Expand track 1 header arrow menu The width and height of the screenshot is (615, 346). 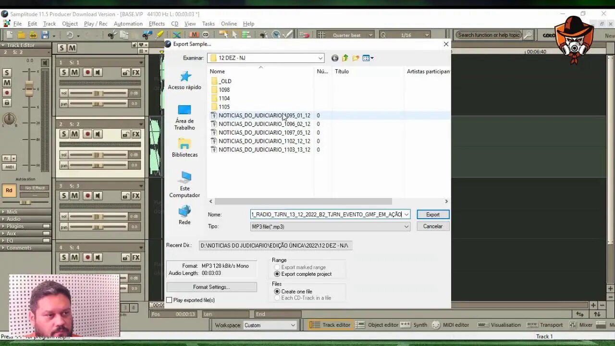[141, 62]
